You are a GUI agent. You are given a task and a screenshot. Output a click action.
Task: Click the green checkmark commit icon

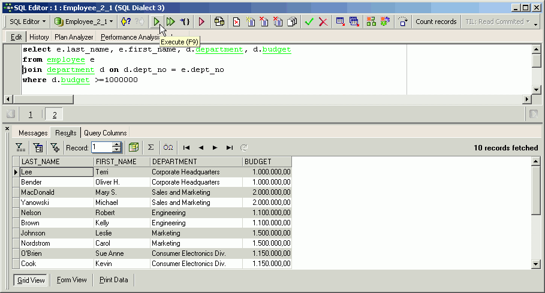pyautogui.click(x=309, y=22)
